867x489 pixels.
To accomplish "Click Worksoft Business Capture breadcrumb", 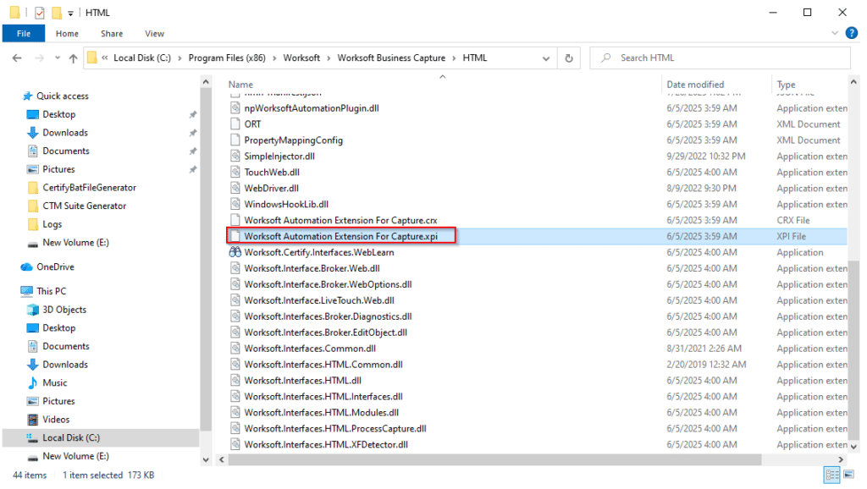I will click(x=391, y=58).
